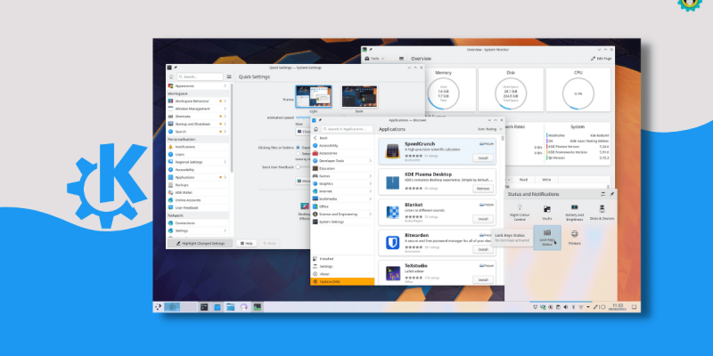Image resolution: width=713 pixels, height=356 pixels.
Task: Go Back in Discover sidebar
Action: [x=342, y=138]
